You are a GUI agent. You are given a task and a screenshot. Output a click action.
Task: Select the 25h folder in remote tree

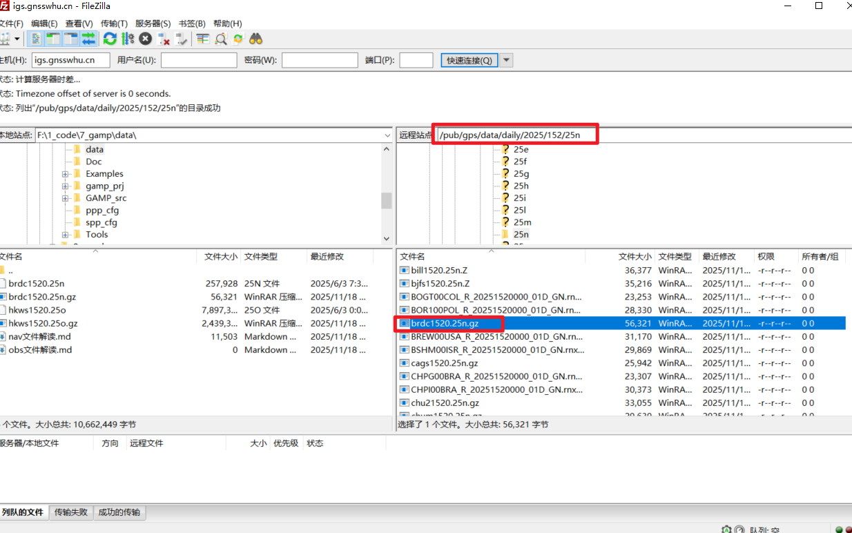click(521, 186)
